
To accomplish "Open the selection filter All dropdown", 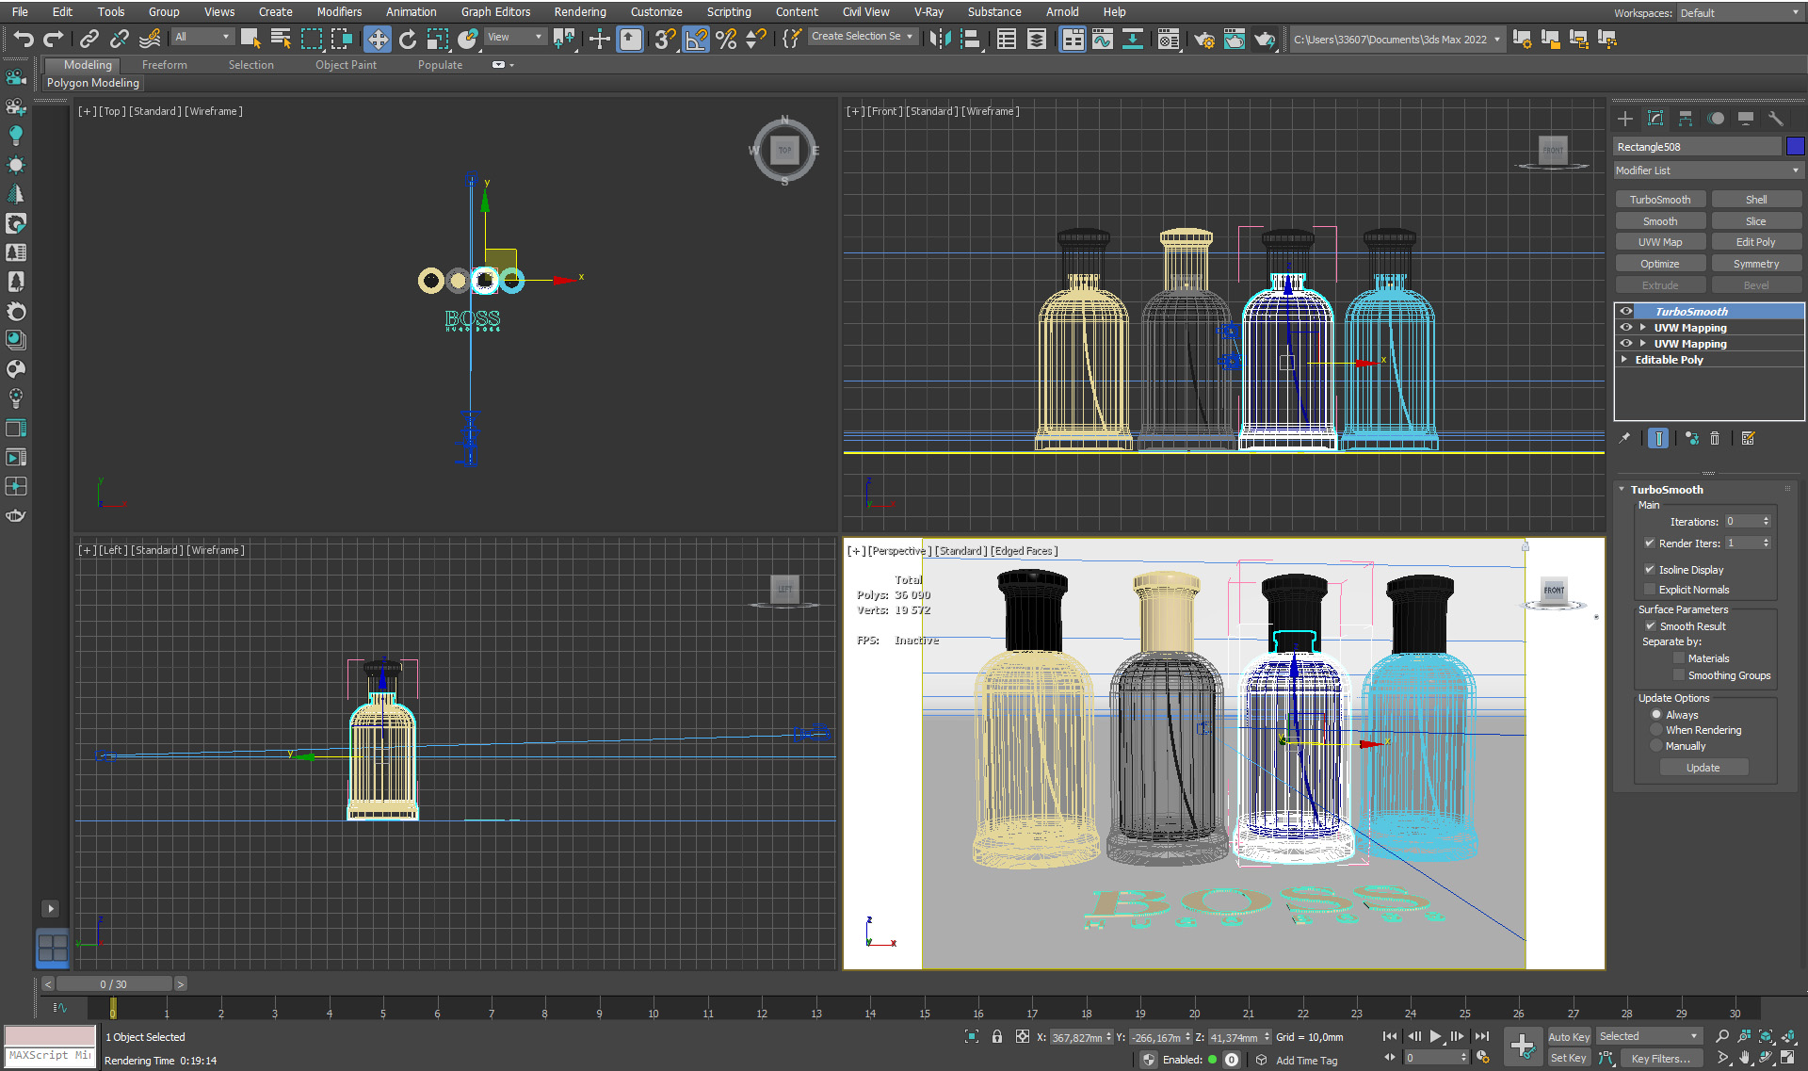I will (x=202, y=37).
